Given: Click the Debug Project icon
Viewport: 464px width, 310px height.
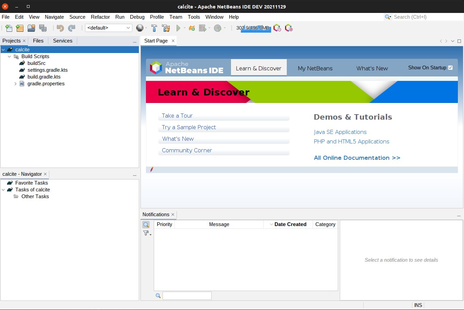Looking at the screenshot, I should tap(203, 28).
